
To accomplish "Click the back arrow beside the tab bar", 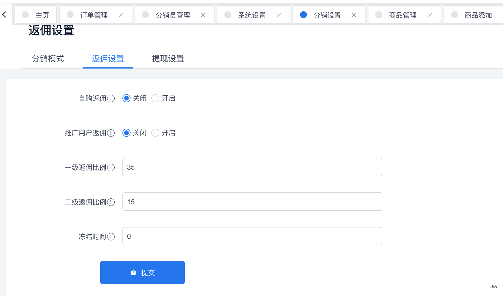I will [4, 14].
